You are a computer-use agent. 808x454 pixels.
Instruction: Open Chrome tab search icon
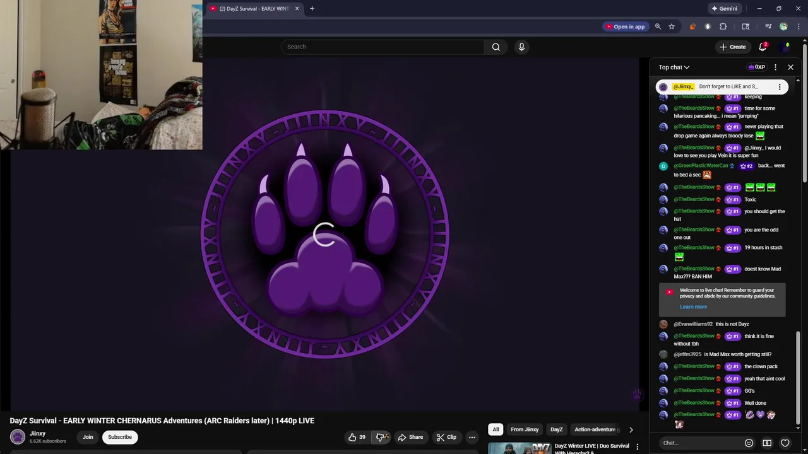click(x=746, y=26)
